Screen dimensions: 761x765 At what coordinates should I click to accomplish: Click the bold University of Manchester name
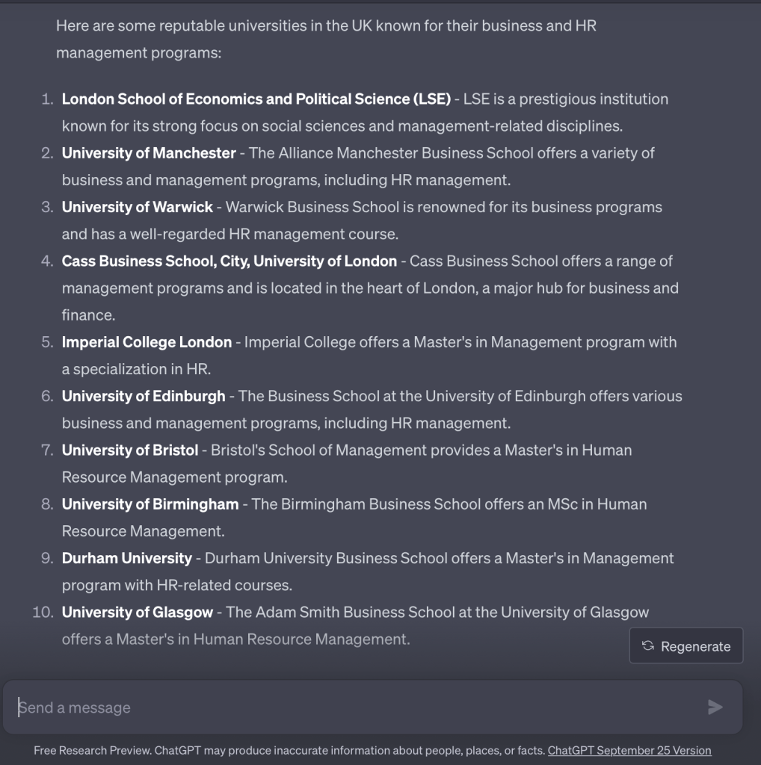149,153
